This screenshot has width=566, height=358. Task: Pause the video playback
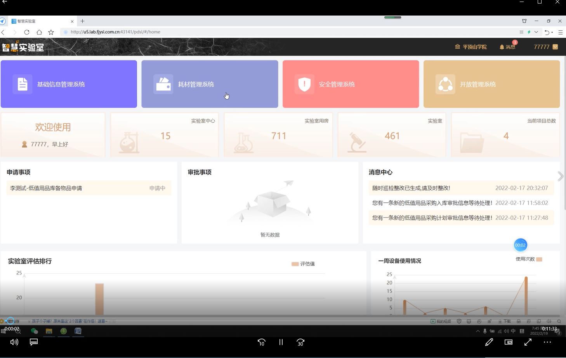point(281,342)
